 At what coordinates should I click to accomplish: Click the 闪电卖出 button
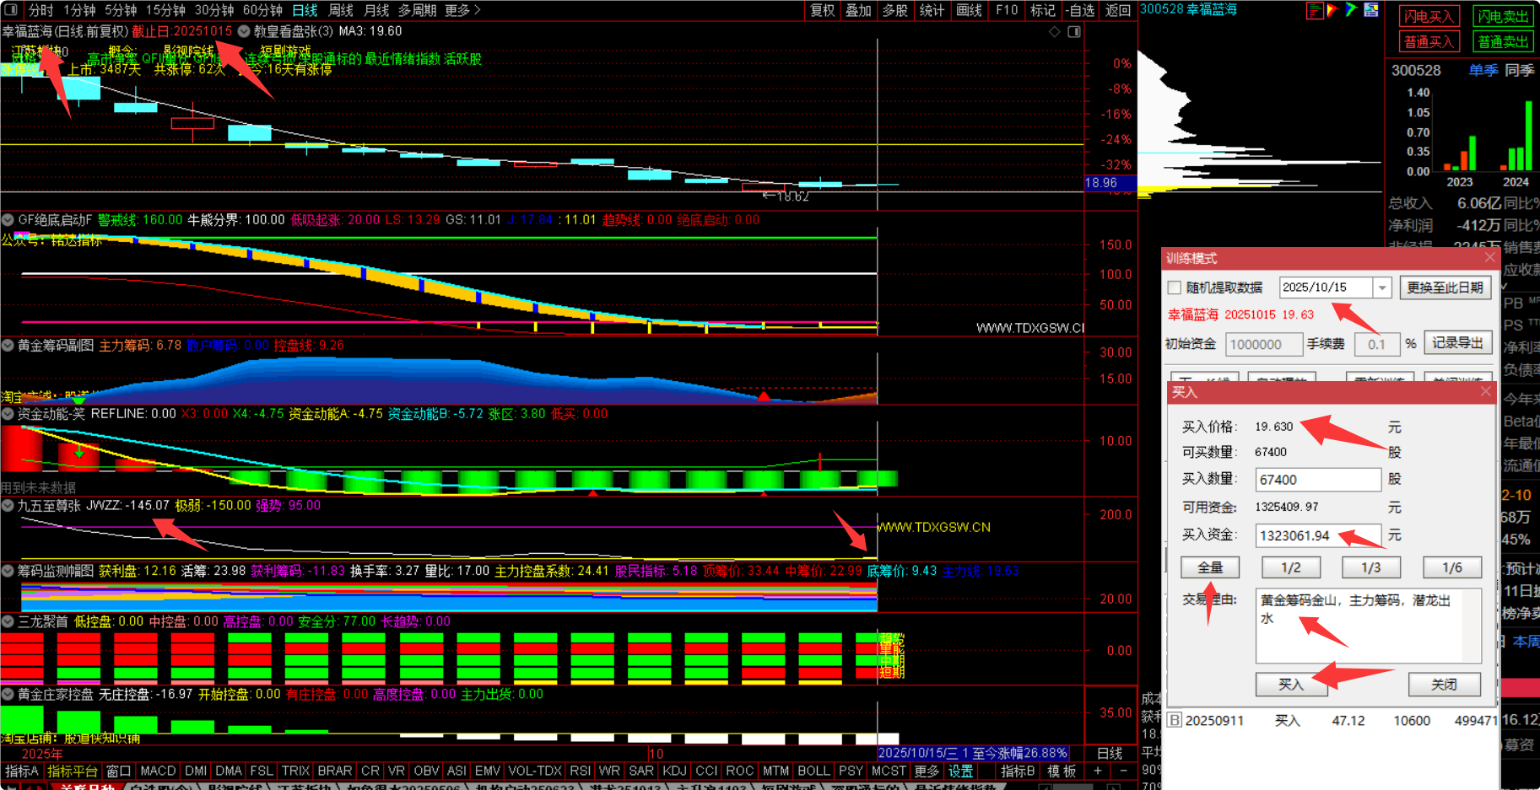pos(1502,16)
